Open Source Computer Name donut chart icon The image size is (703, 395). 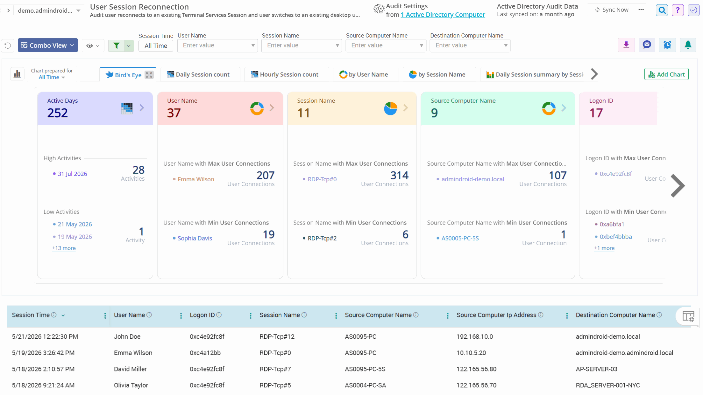coord(549,108)
